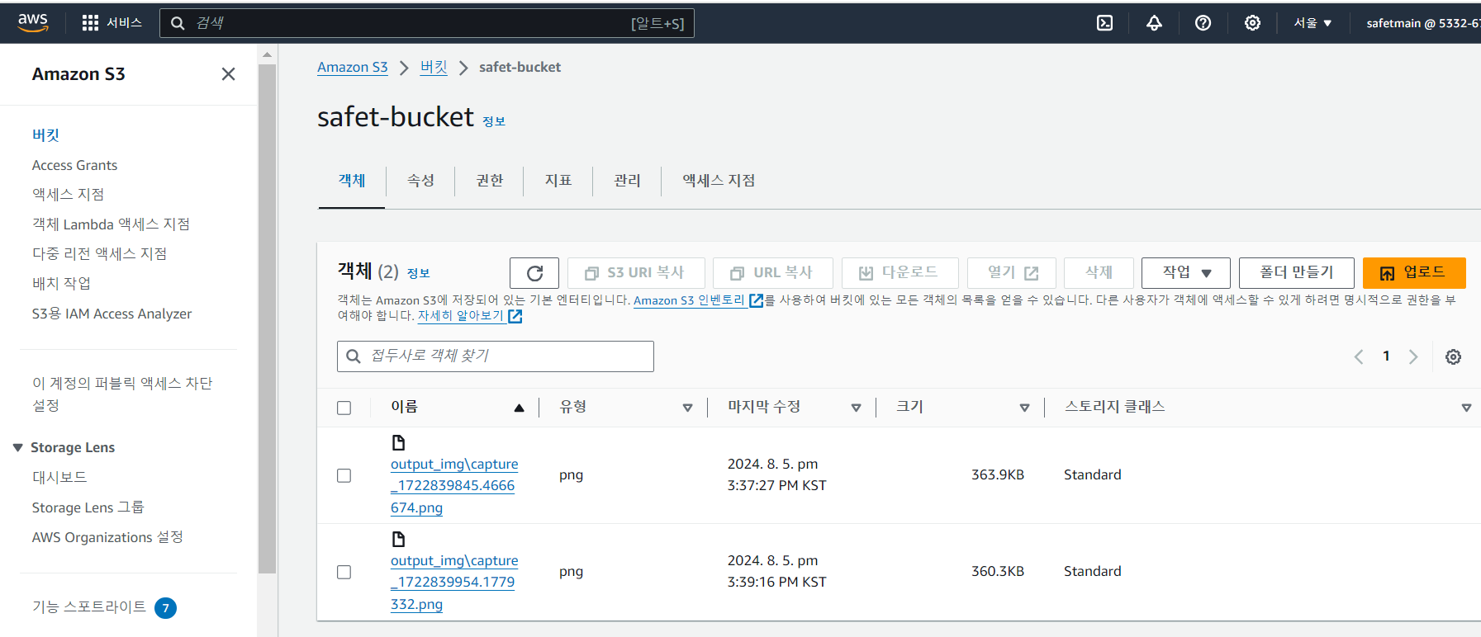The height and width of the screenshot is (637, 1481).
Task: Open the Seoul region selector
Action: [1312, 23]
